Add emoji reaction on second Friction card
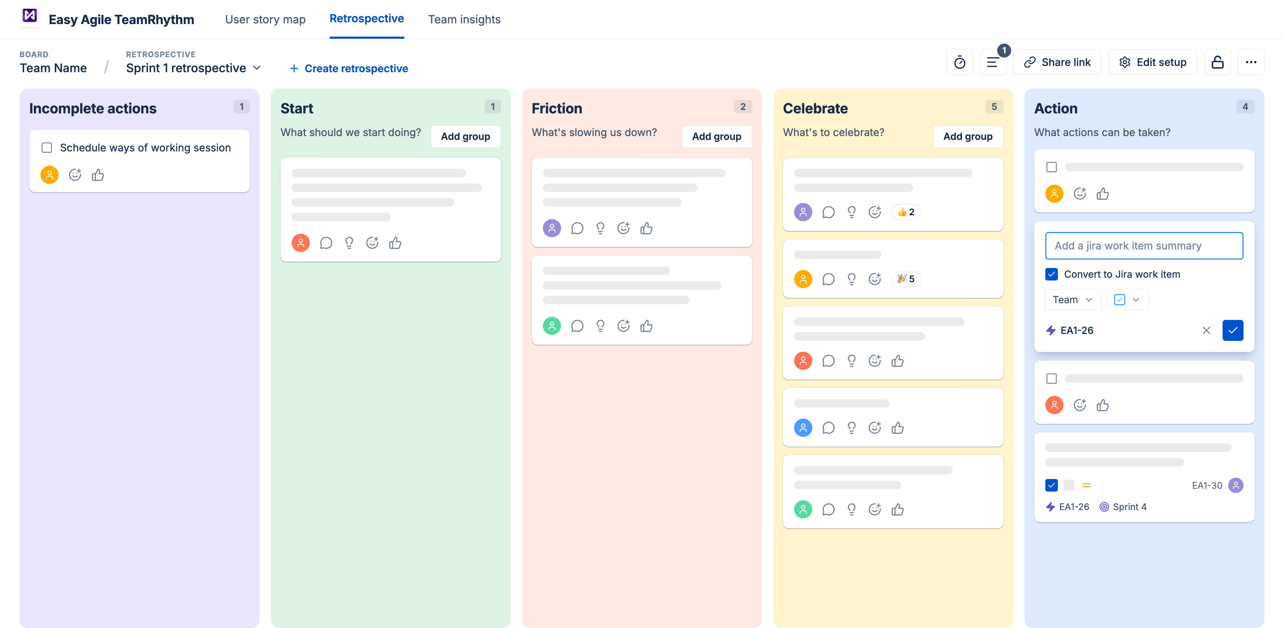The width and height of the screenshot is (1284, 628). click(624, 326)
